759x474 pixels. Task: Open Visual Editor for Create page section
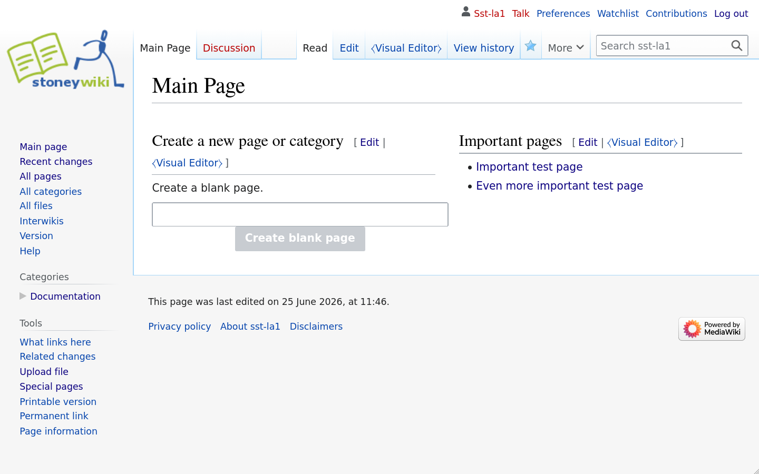[x=187, y=163]
